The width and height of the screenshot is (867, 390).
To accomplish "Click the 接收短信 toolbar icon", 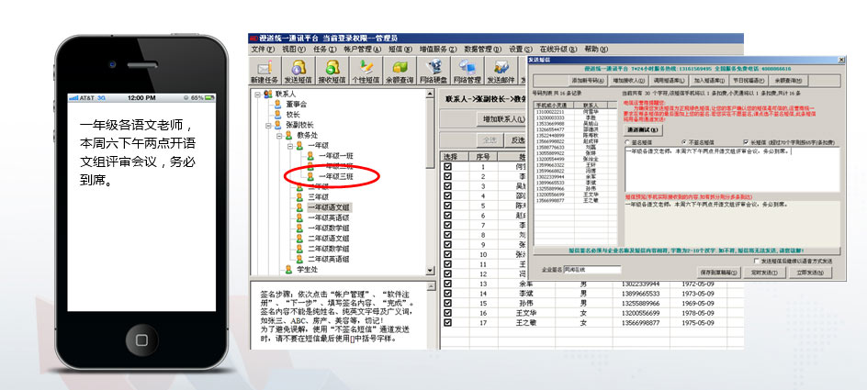I will 332,72.
